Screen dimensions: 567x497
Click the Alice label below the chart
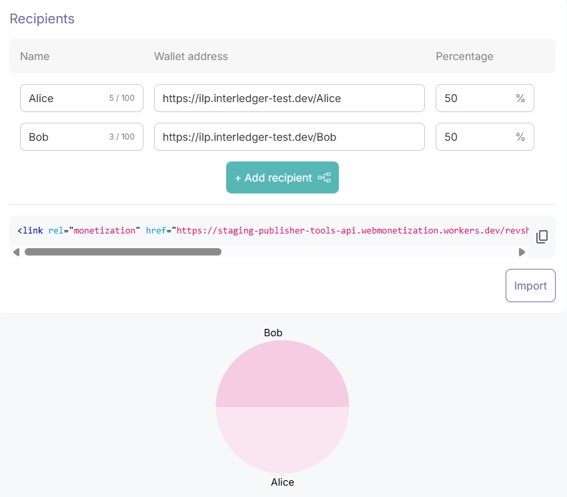282,482
